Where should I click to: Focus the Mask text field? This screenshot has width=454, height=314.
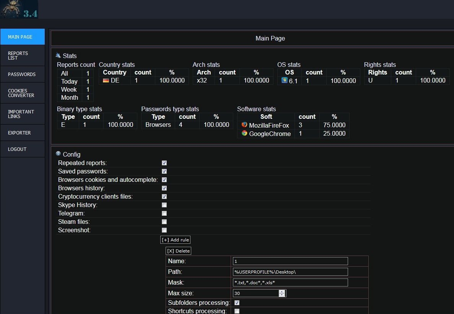coord(290,282)
